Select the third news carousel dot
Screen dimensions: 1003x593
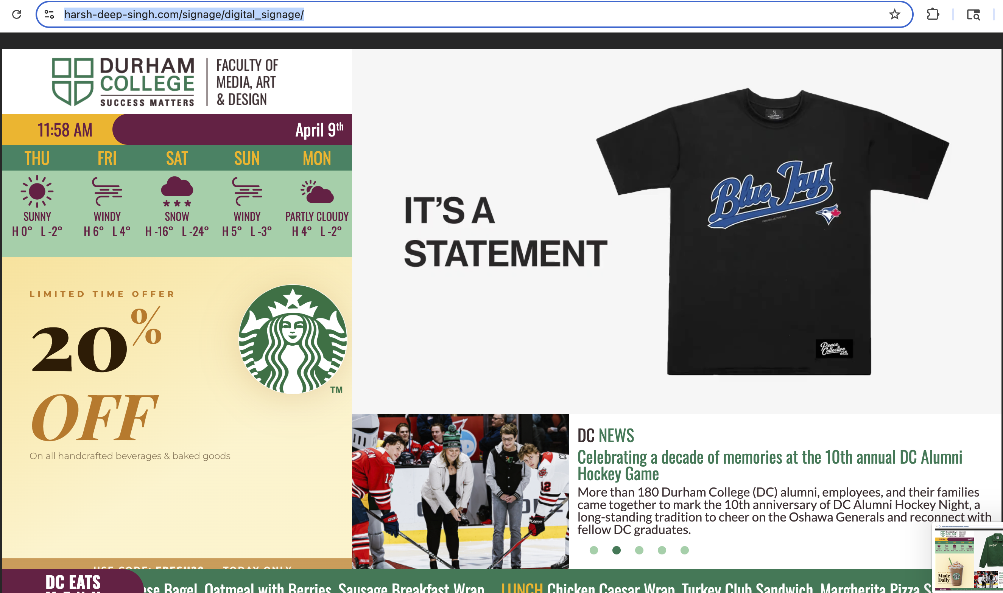pos(639,550)
